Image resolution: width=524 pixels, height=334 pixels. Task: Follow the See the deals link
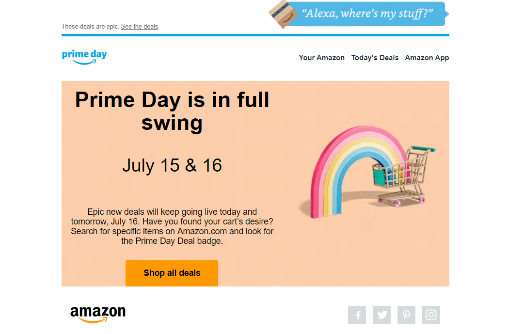pyautogui.click(x=140, y=26)
